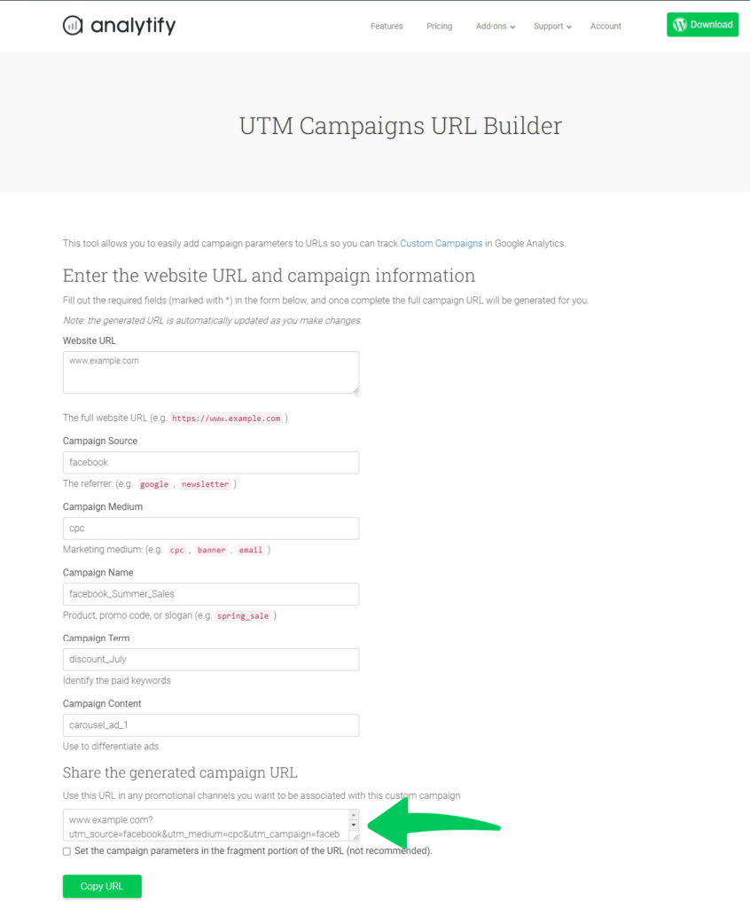The width and height of the screenshot is (750, 908).
Task: Click the Campaign Term field showing discount_July
Action: pyautogui.click(x=210, y=659)
